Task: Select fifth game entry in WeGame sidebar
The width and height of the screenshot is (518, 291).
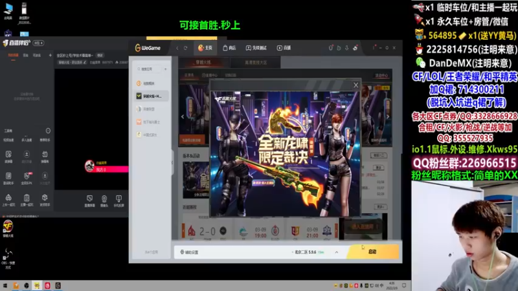Action: [152, 135]
